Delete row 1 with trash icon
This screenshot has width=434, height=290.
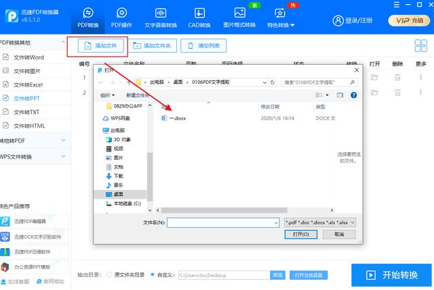397,77
